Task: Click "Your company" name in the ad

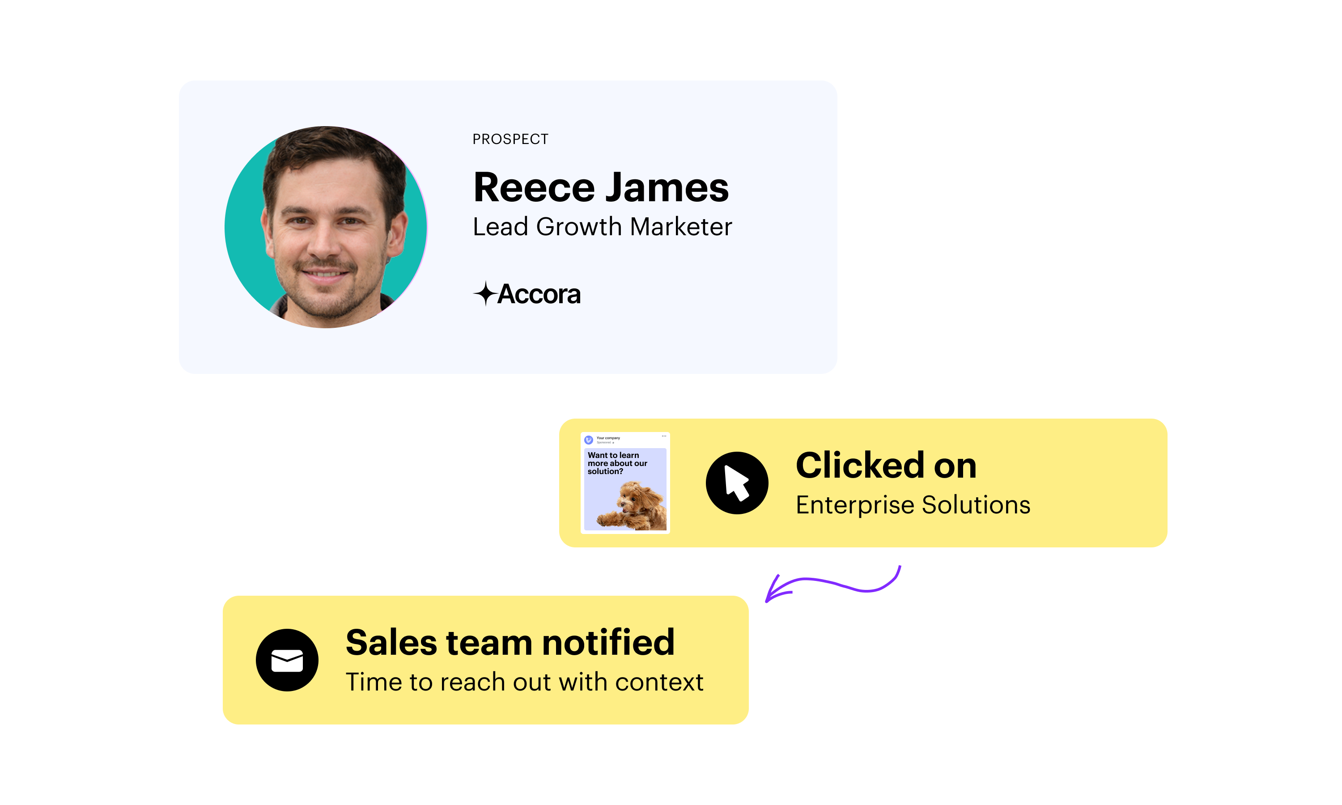Action: (x=608, y=438)
